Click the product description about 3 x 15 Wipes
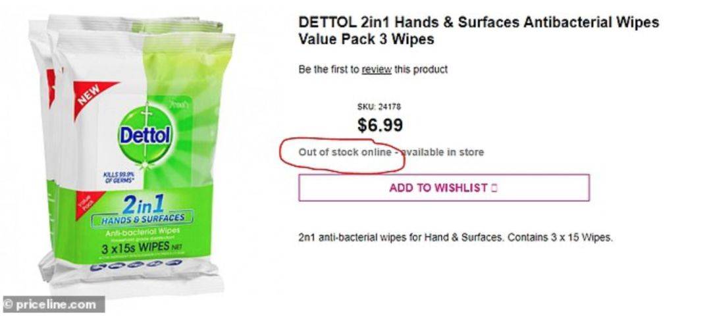Screen dimensions: 711x319 (456, 237)
